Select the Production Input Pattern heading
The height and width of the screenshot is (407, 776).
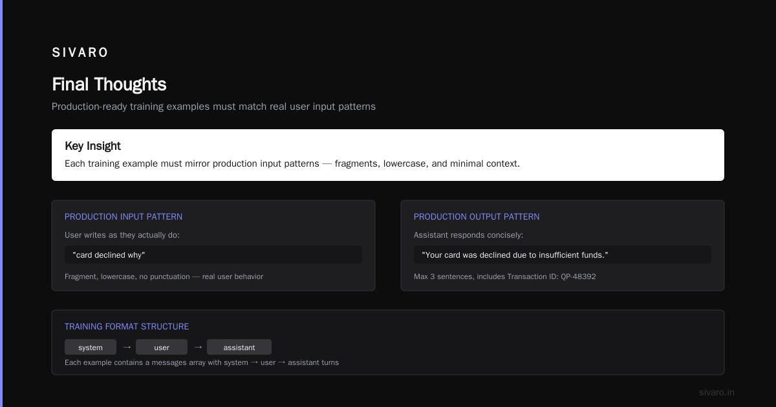pos(124,217)
